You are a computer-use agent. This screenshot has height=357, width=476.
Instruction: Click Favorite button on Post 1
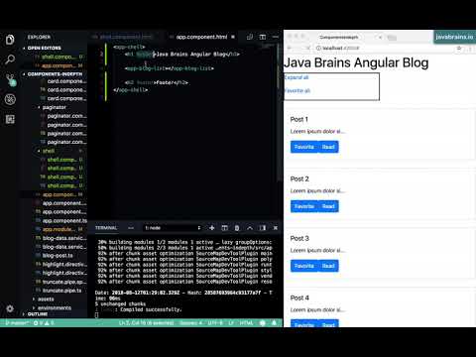(x=304, y=147)
